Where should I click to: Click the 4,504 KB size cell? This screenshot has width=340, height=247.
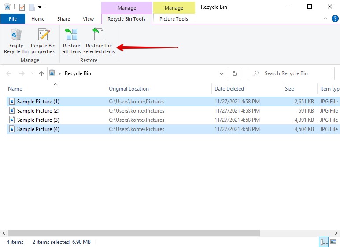coord(304,129)
